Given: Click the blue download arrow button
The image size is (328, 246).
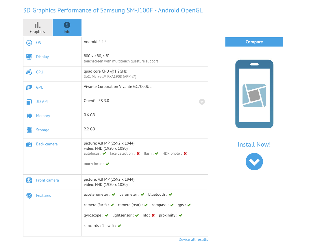Looking at the screenshot, I should pos(254,162).
